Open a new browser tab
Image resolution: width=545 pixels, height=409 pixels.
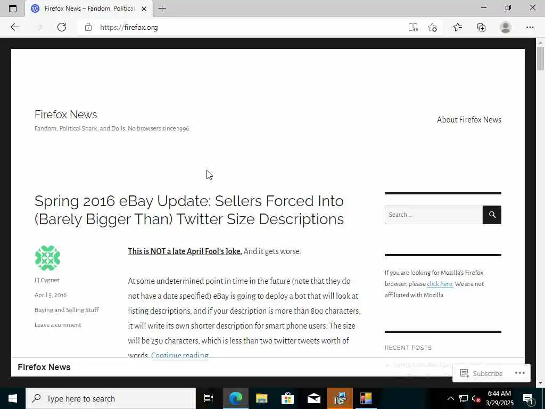click(162, 9)
